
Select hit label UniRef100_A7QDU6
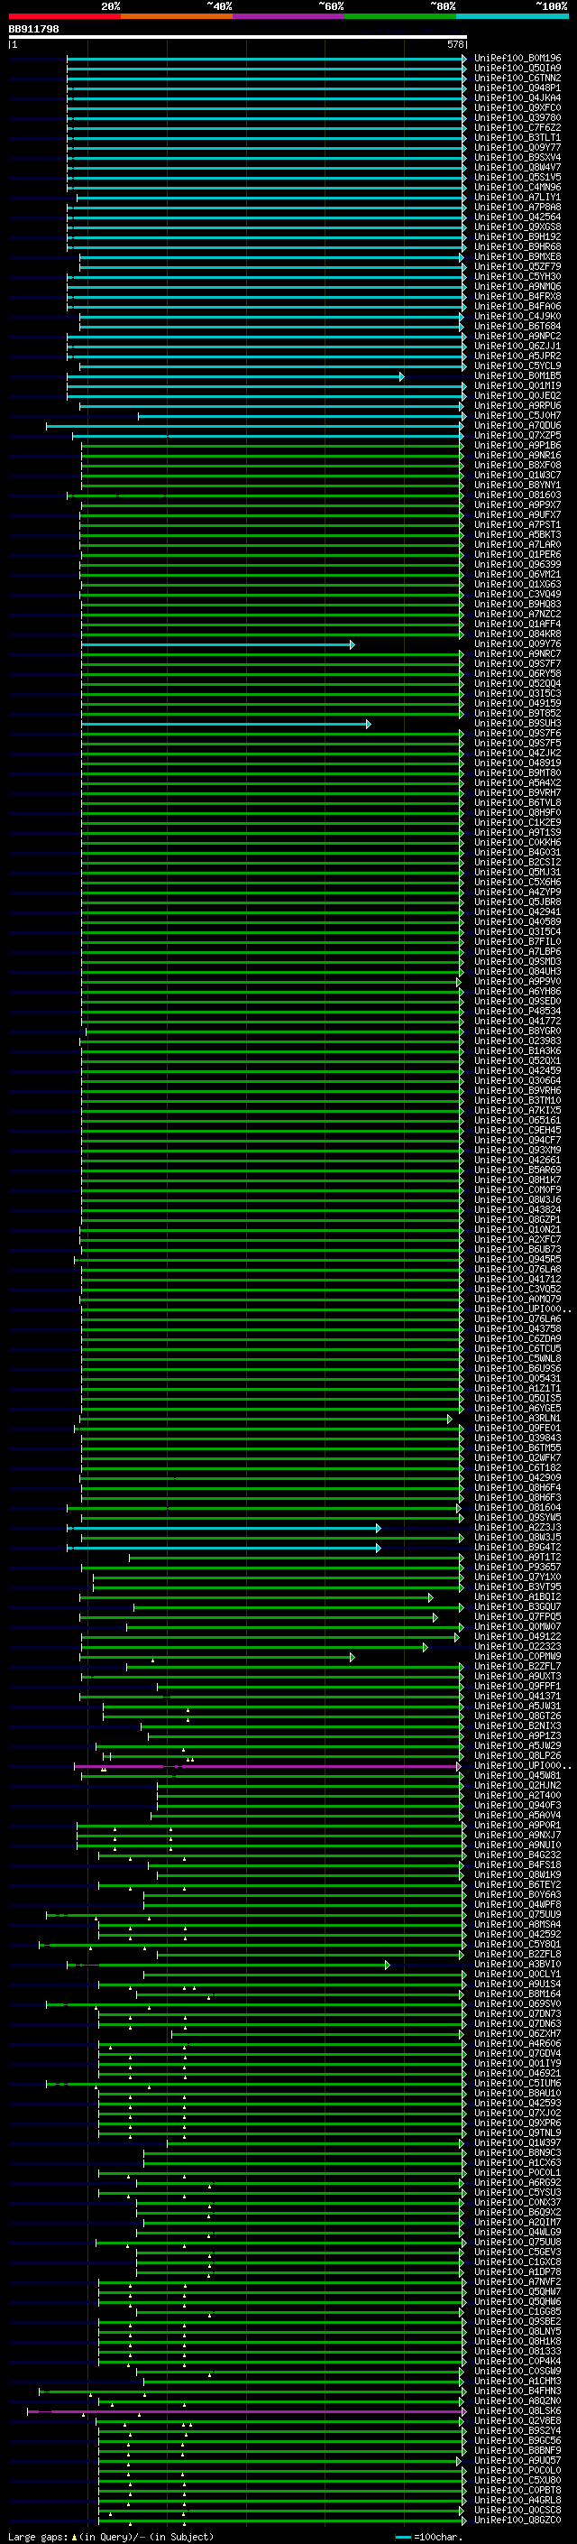tap(517, 426)
